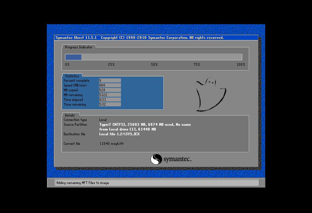The image size is (312, 213).
Task: Click the blue progress indicator bar
Action: coord(73,57)
